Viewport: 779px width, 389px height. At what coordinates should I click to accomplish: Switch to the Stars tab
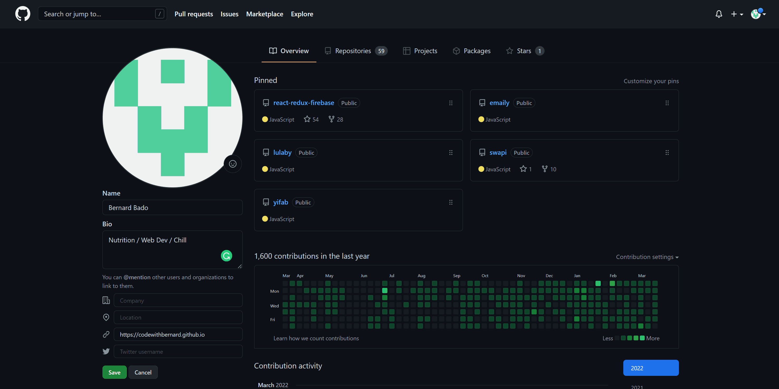pyautogui.click(x=525, y=51)
